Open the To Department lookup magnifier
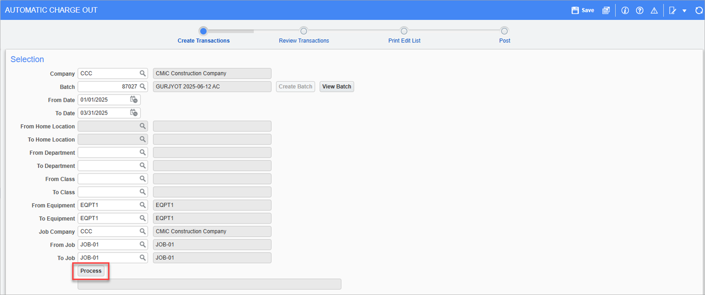Image resolution: width=705 pixels, height=295 pixels. (143, 166)
